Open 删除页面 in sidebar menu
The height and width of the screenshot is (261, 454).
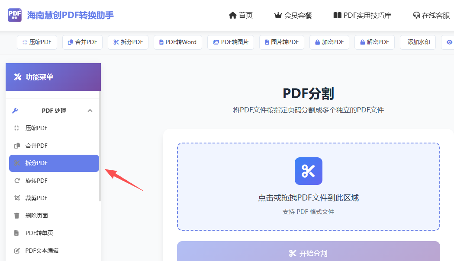(54, 216)
